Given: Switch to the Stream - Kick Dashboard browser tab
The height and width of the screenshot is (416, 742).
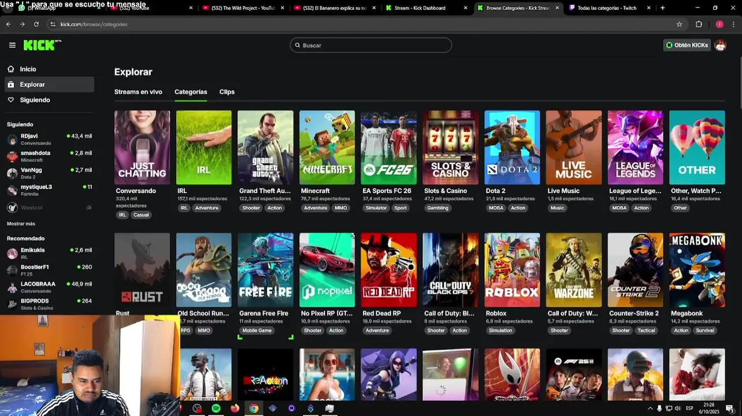Looking at the screenshot, I should pyautogui.click(x=426, y=8).
